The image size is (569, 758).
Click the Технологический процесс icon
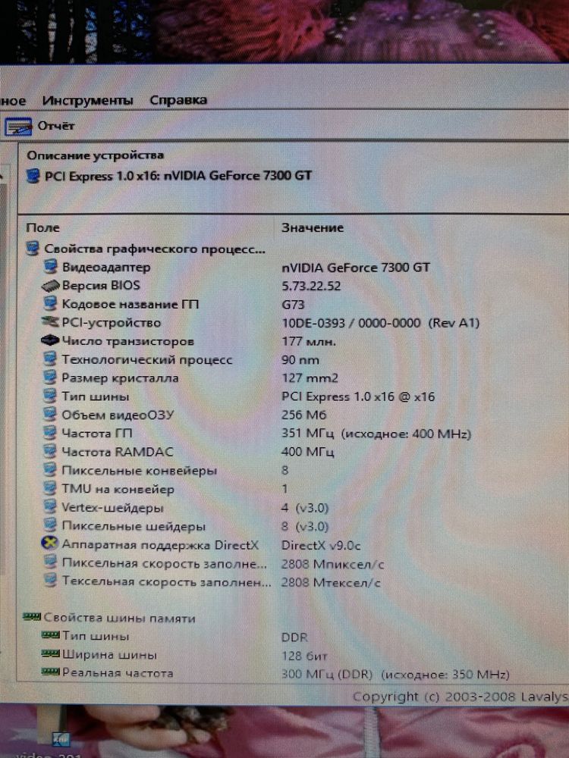[x=50, y=359]
